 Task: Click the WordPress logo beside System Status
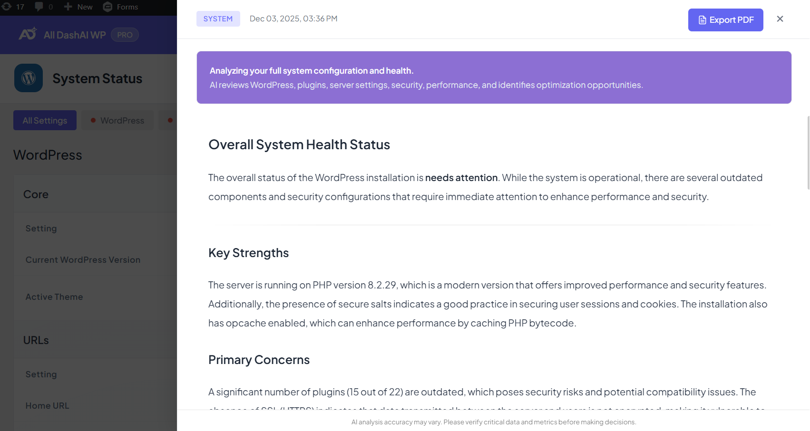(x=29, y=78)
